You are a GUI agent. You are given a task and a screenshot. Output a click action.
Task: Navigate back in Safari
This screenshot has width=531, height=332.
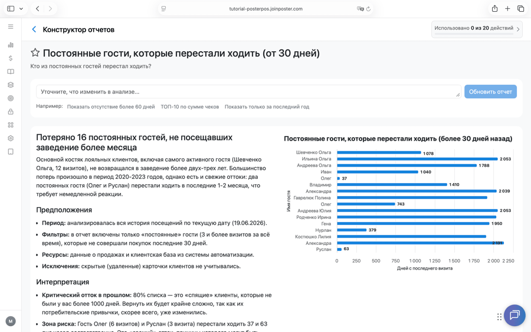click(38, 9)
